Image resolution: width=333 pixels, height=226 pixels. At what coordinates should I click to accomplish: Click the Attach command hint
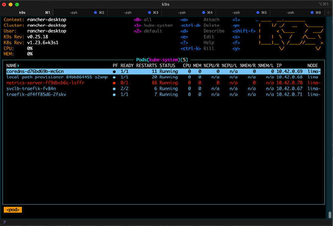coord(211,20)
